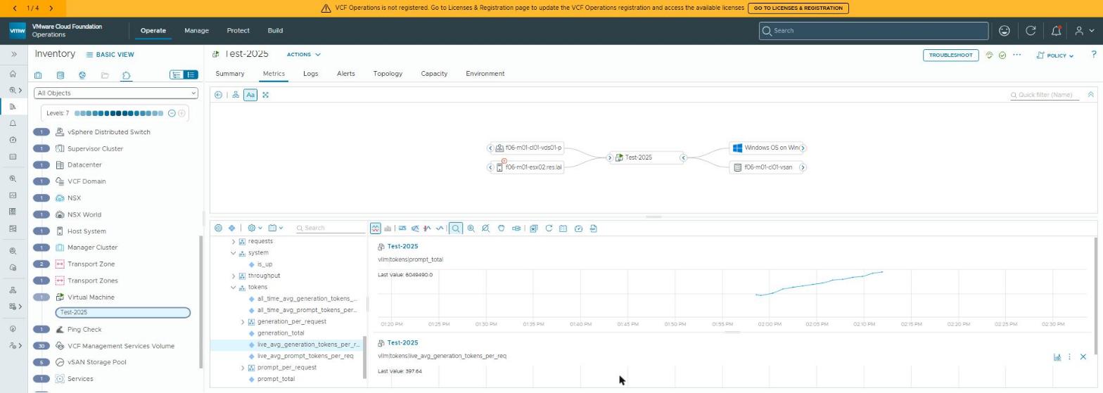Open the Alerts bell in left rail
This screenshot has width=1103, height=393.
(13, 123)
